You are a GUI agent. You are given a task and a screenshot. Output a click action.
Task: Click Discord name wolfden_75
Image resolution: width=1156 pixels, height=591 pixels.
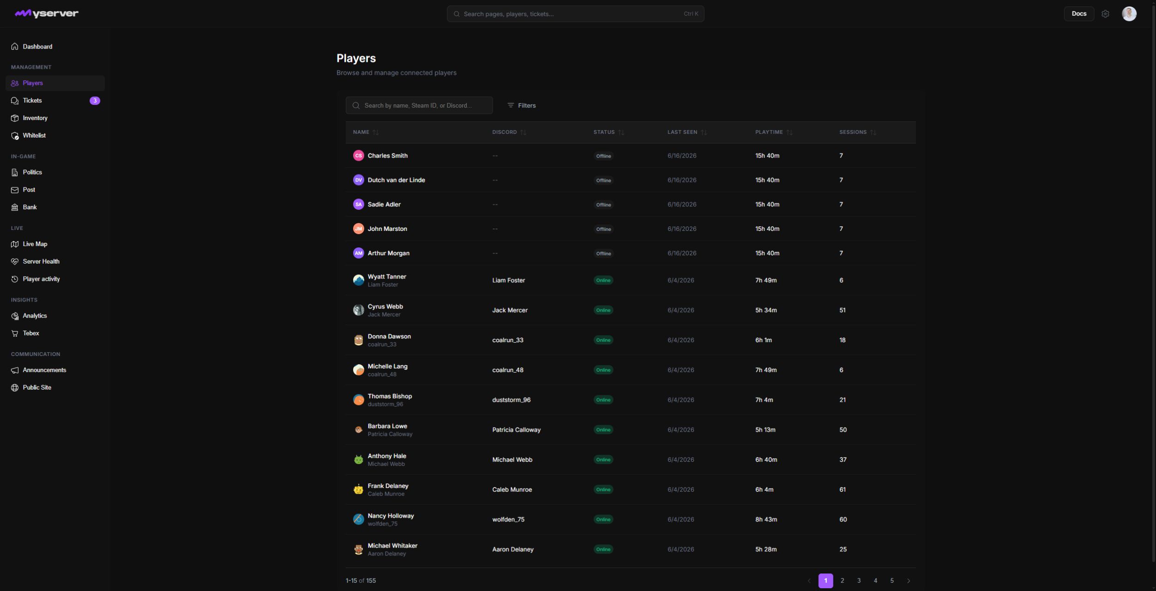[x=508, y=519]
